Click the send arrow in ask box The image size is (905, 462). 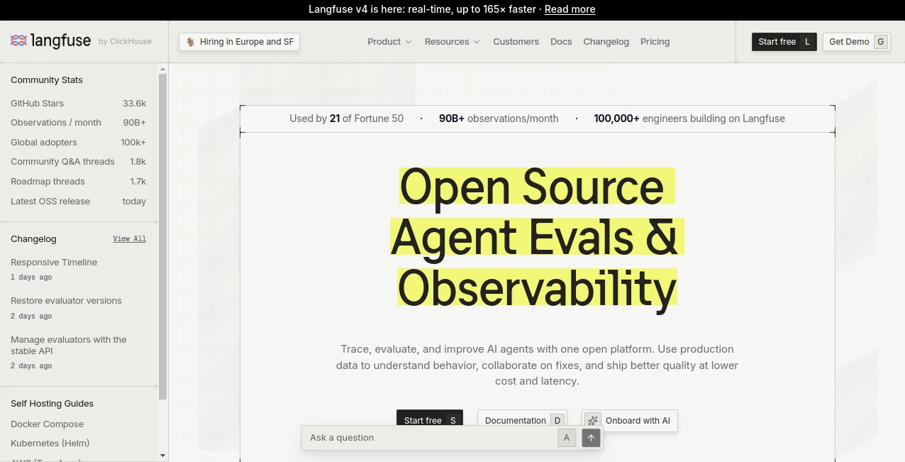point(591,438)
